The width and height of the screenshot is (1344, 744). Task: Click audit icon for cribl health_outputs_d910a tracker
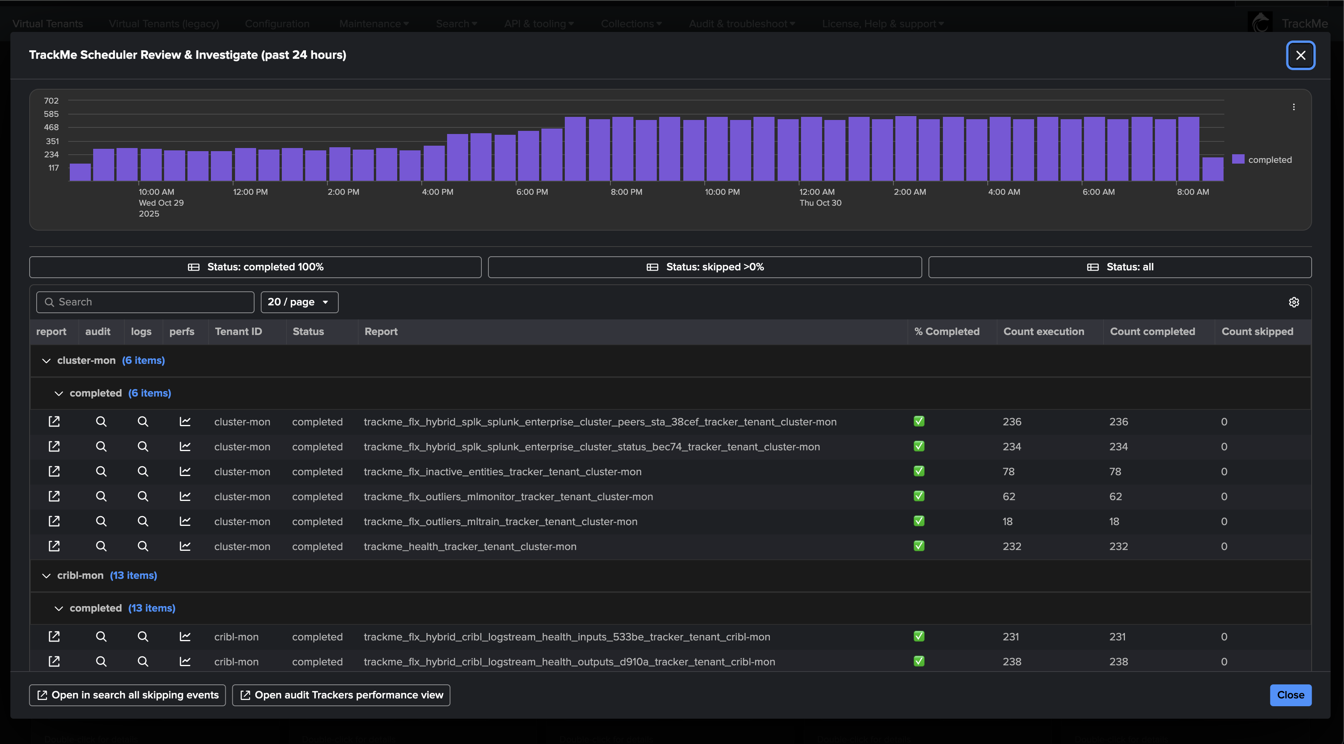101,661
